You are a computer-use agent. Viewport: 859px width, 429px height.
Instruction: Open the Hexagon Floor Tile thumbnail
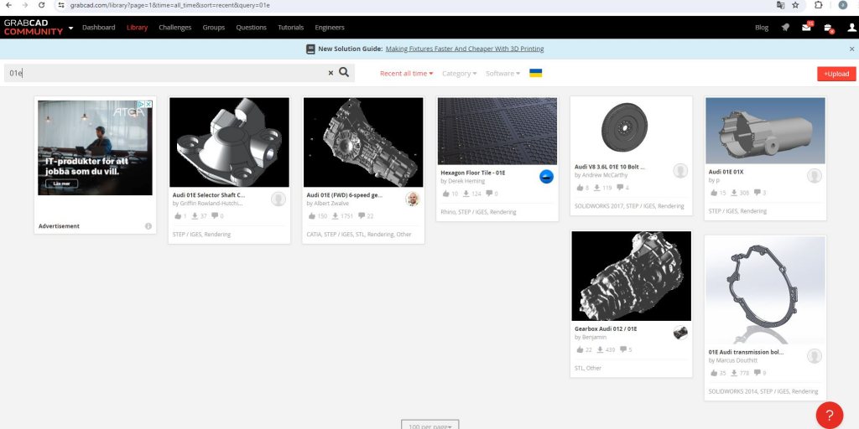497,131
